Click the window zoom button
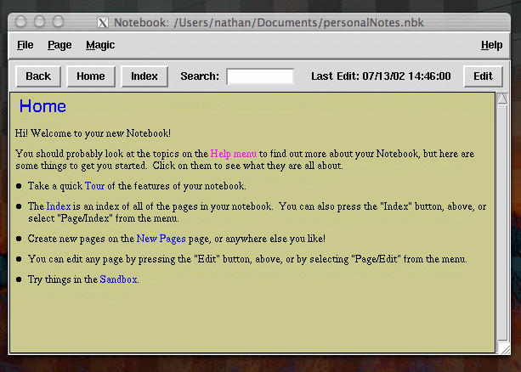Viewport: 521px width, 372px height. [x=59, y=21]
